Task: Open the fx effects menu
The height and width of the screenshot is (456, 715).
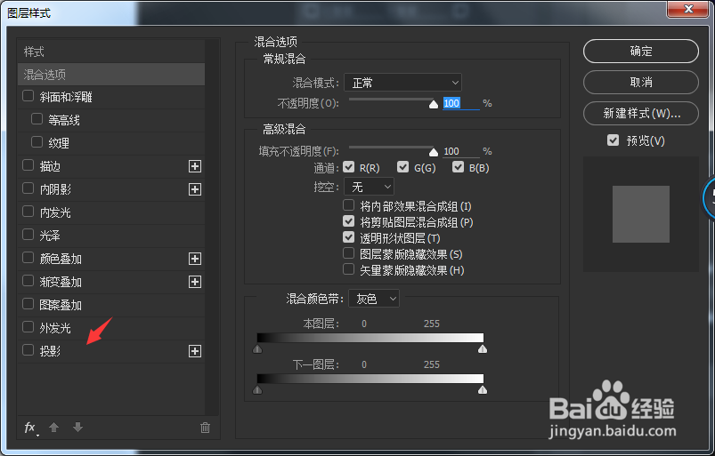Action: [31, 428]
